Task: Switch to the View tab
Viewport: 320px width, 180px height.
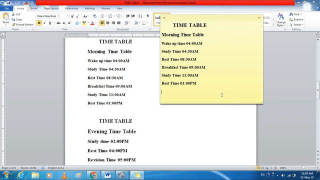Action: pyautogui.click(x=119, y=8)
